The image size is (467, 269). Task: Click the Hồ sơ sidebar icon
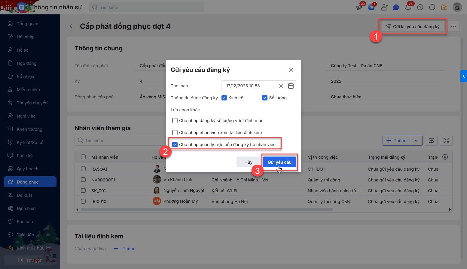point(10,50)
